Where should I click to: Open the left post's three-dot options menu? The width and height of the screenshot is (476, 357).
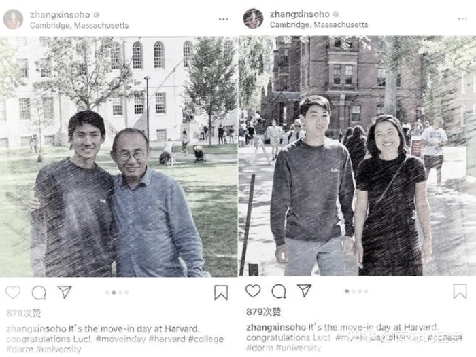(x=224, y=20)
